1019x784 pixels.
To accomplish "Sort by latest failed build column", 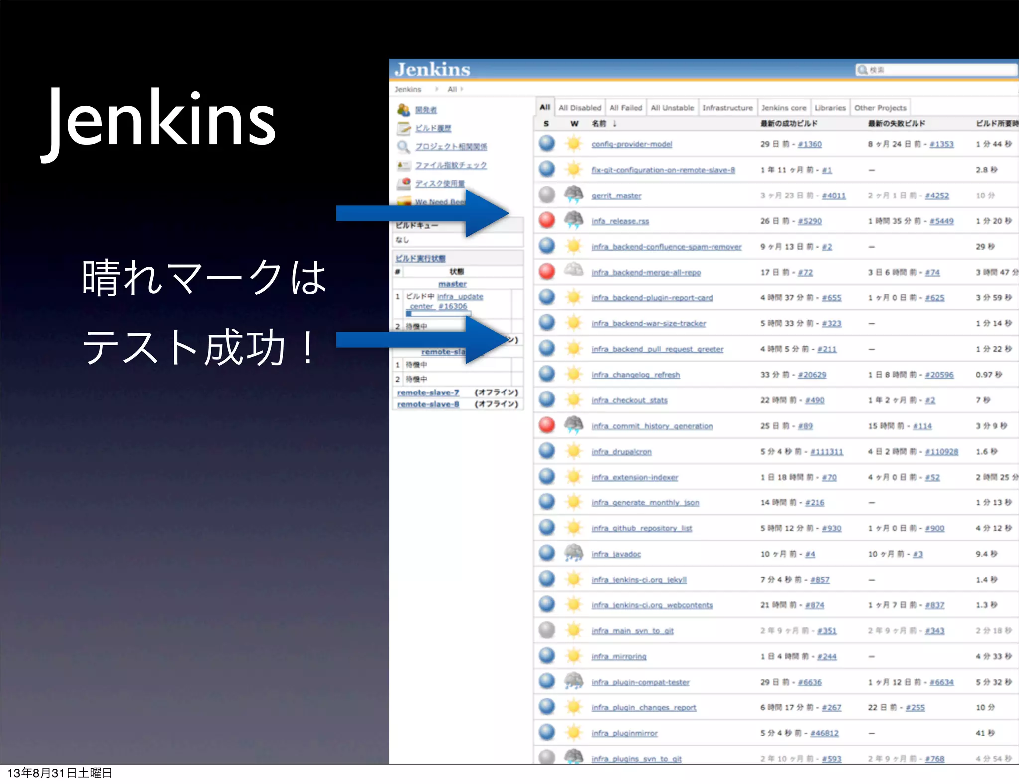I will tap(897, 124).
